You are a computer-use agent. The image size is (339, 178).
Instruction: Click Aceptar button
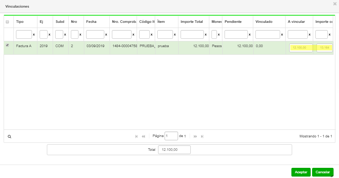coord(301,172)
